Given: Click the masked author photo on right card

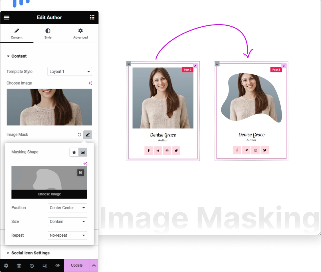Looking at the screenshot, I should [x=251, y=98].
